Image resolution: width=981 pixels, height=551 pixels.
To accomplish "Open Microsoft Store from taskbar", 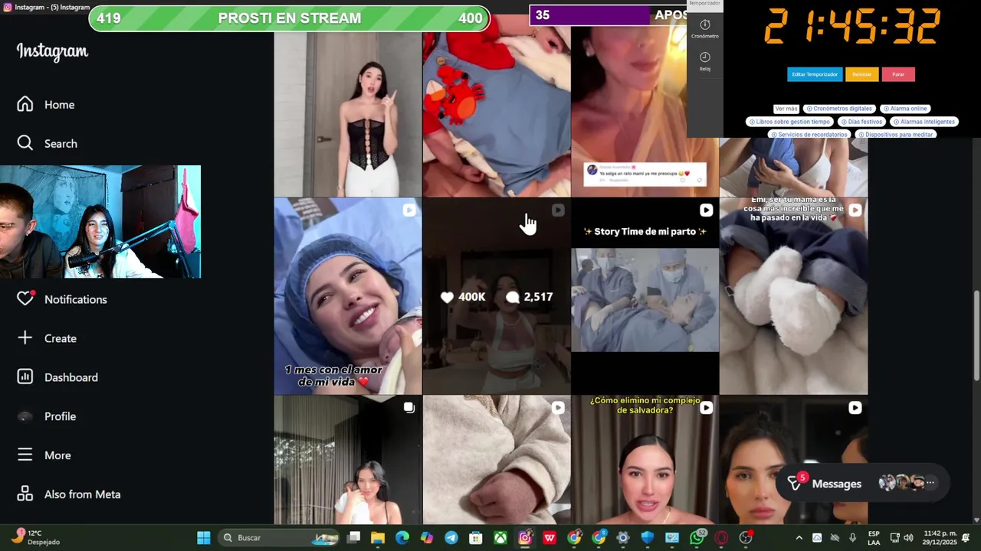I will click(476, 538).
